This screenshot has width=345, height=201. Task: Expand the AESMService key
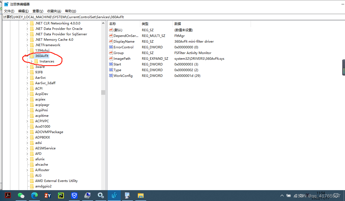[27, 148]
